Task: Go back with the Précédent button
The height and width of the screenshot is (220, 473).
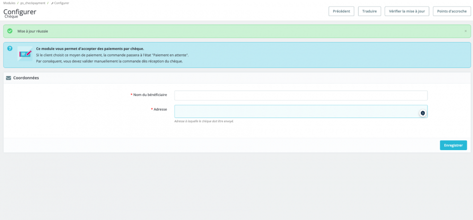Action: [341, 11]
